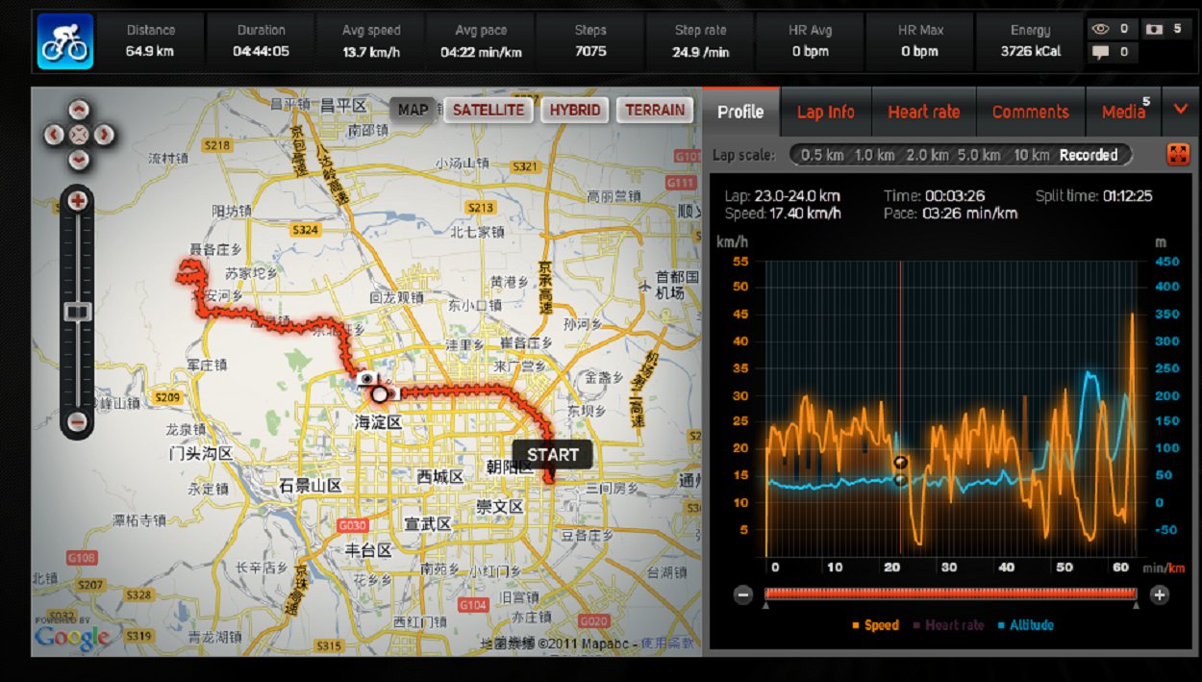Open the Comments tab
1202x682 pixels.
click(x=1030, y=112)
